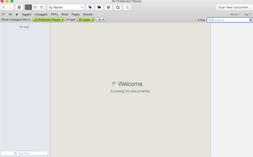
Task: Go back with the left arrow button
Action: (x=4, y=7)
